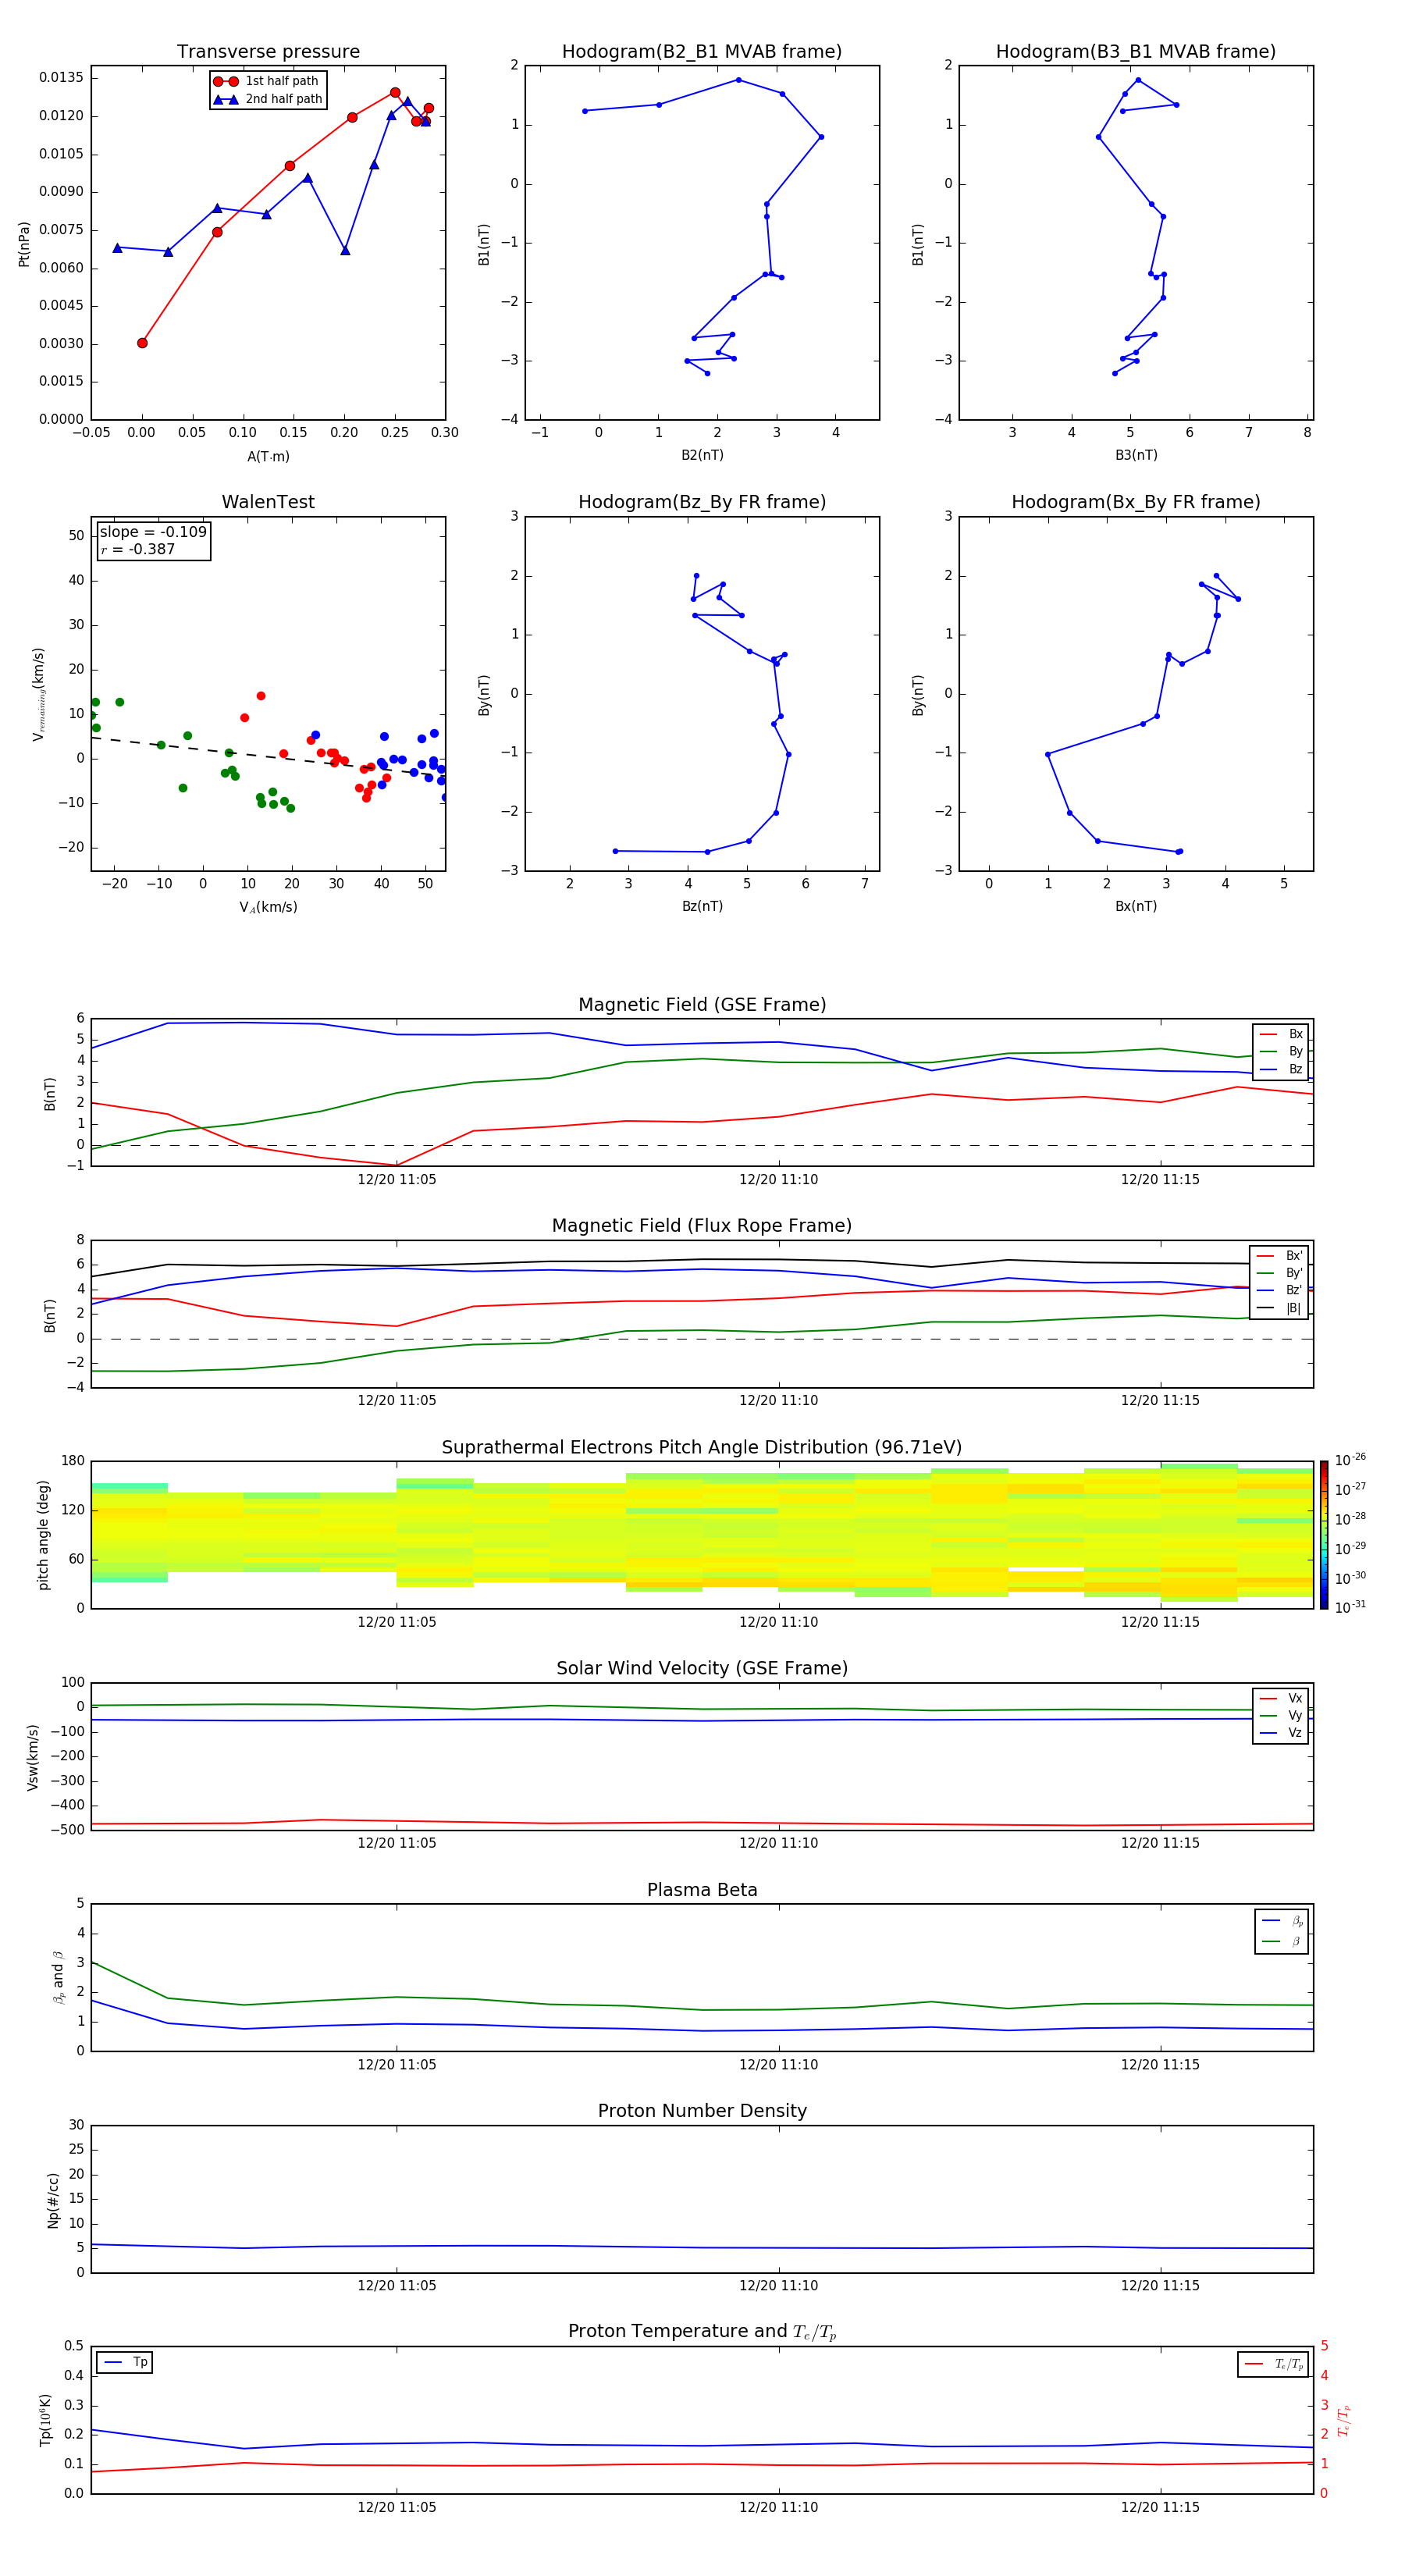Screen dimensions: 1405x2576
Task: Click the "B3(nT)" x-axis label
Action: point(1136,455)
